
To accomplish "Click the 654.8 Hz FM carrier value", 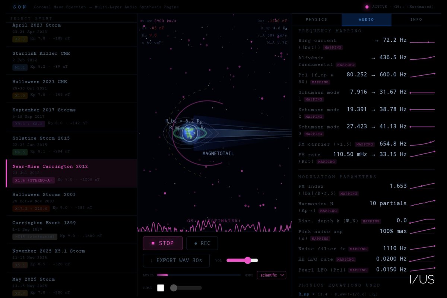I will [392, 144].
